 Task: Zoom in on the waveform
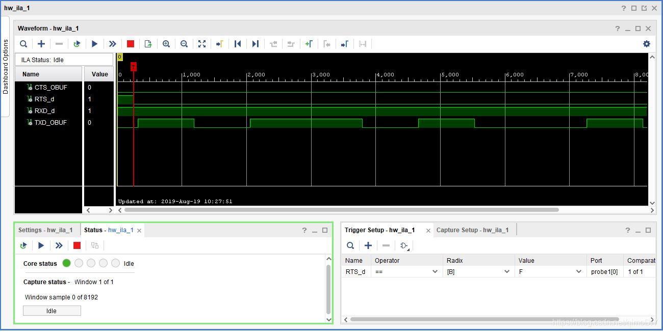(166, 44)
